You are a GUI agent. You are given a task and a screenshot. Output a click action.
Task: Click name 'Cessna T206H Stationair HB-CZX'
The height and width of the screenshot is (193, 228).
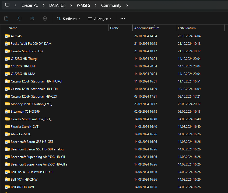[34, 96]
